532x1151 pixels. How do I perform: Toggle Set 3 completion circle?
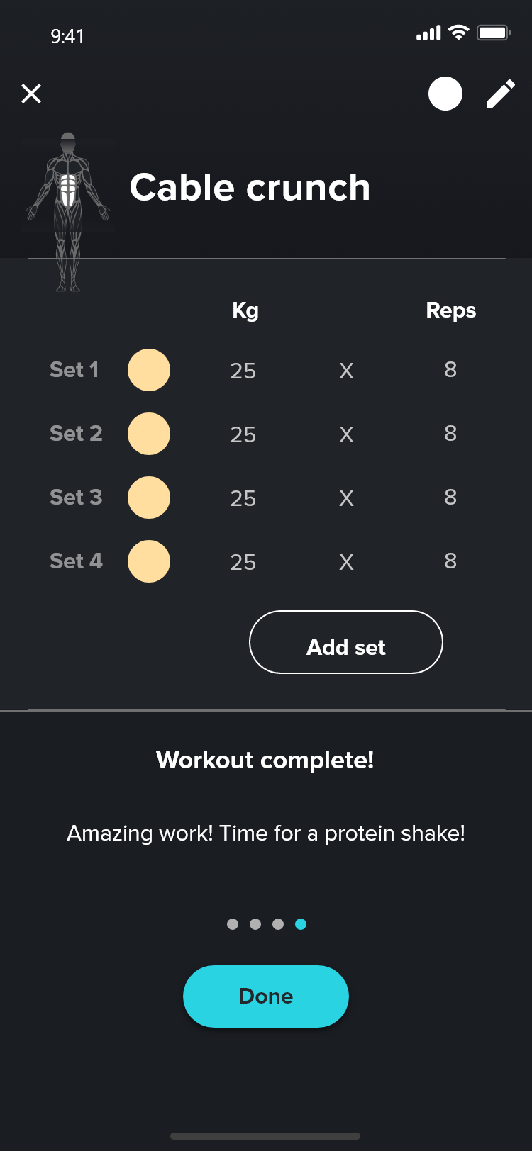(x=149, y=498)
